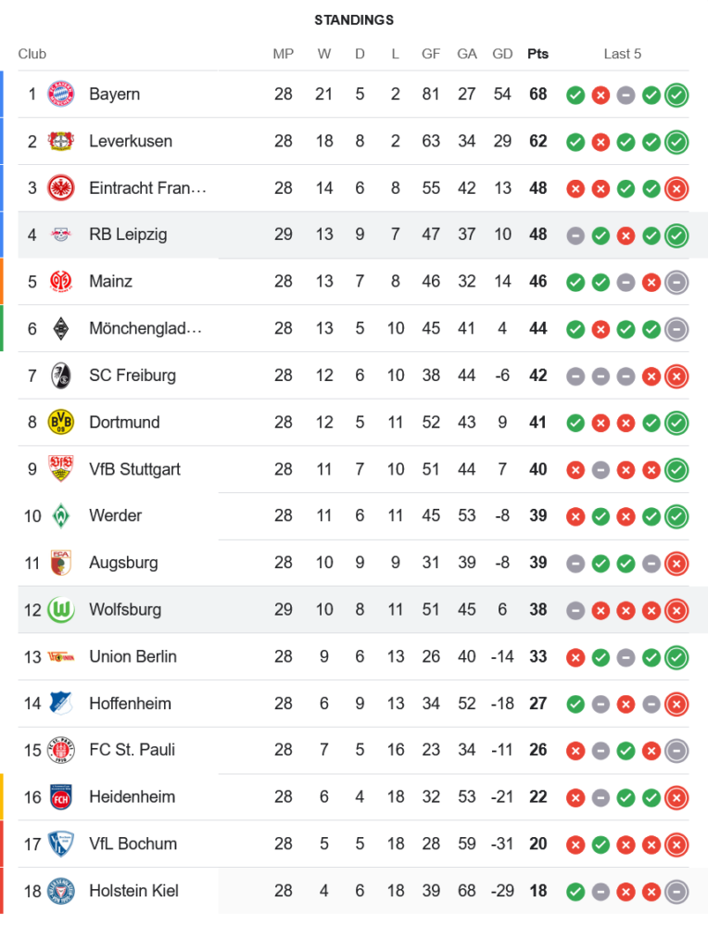Screen dimensions: 708x927
Task: Click the FC St. Pauli team name
Action: pos(132,750)
